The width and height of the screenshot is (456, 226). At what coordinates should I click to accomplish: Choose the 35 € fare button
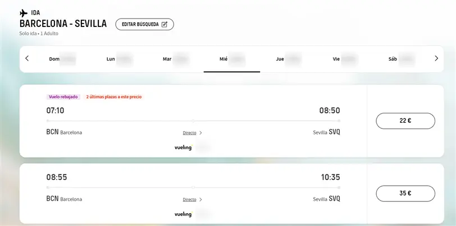(405, 193)
